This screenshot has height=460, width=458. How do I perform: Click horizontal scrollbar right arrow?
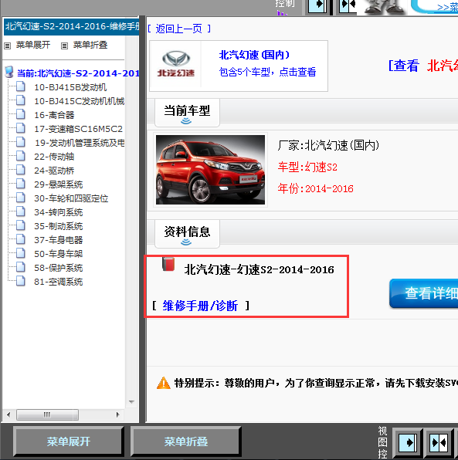117,414
